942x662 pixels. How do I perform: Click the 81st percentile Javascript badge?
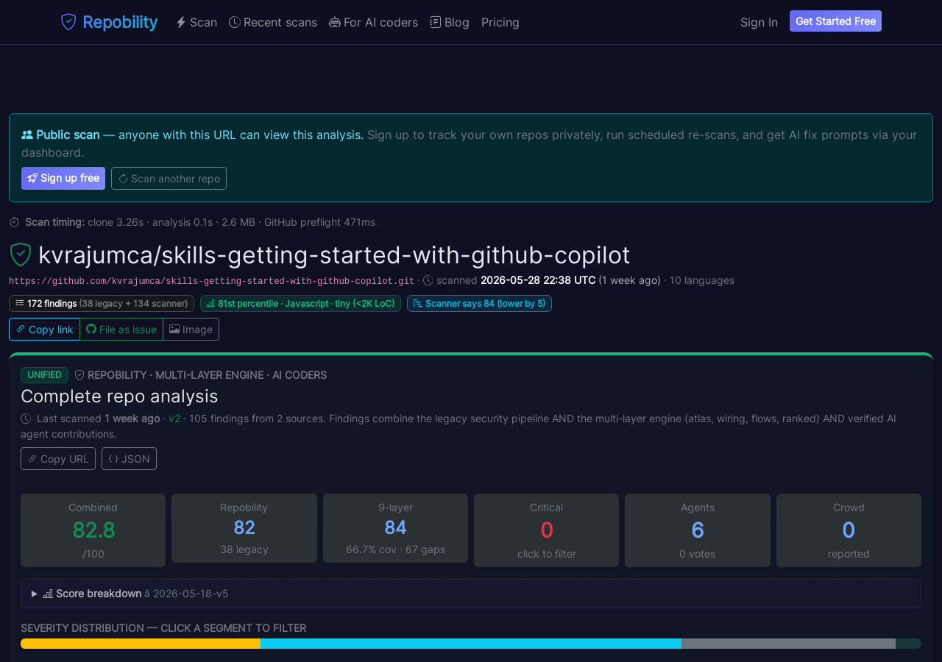(300, 303)
